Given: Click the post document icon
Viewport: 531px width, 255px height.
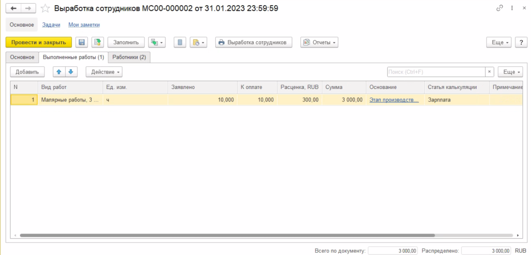Looking at the screenshot, I should tap(98, 42).
